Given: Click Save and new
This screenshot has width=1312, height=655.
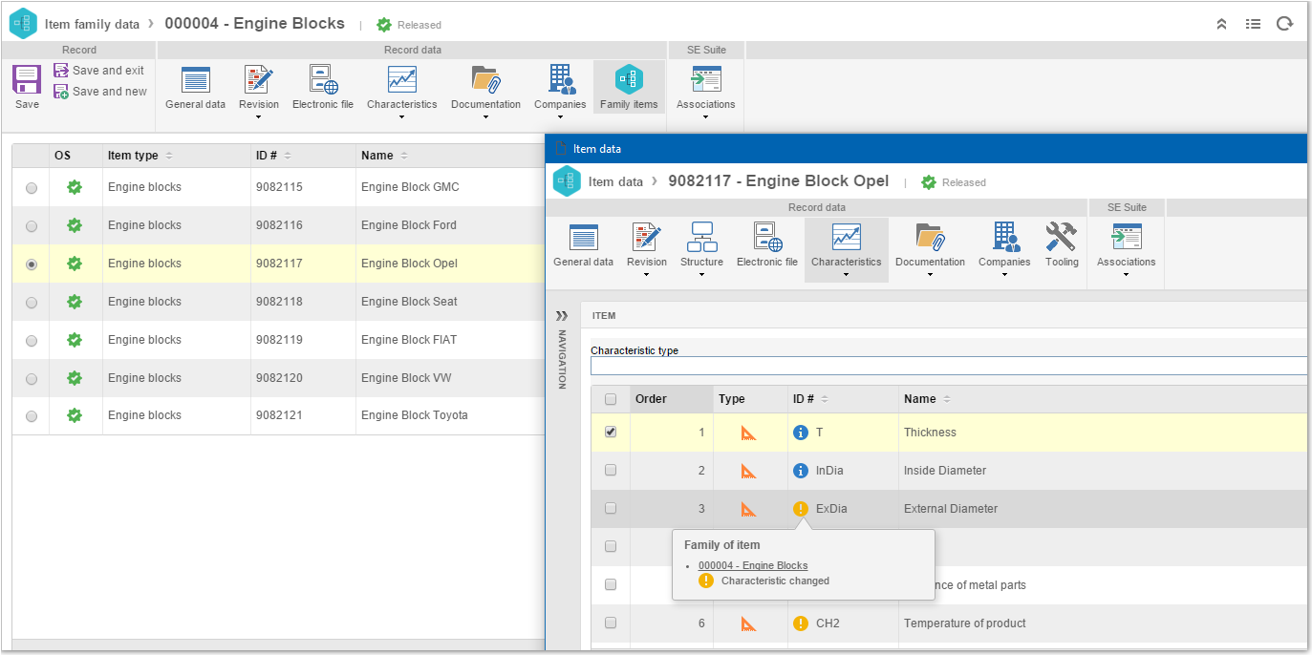Looking at the screenshot, I should [x=100, y=92].
